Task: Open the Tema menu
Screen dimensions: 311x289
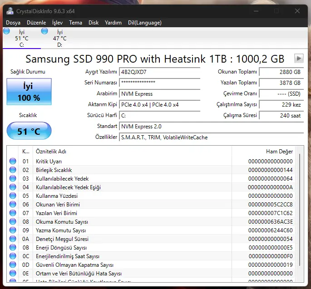Action: pos(75,23)
